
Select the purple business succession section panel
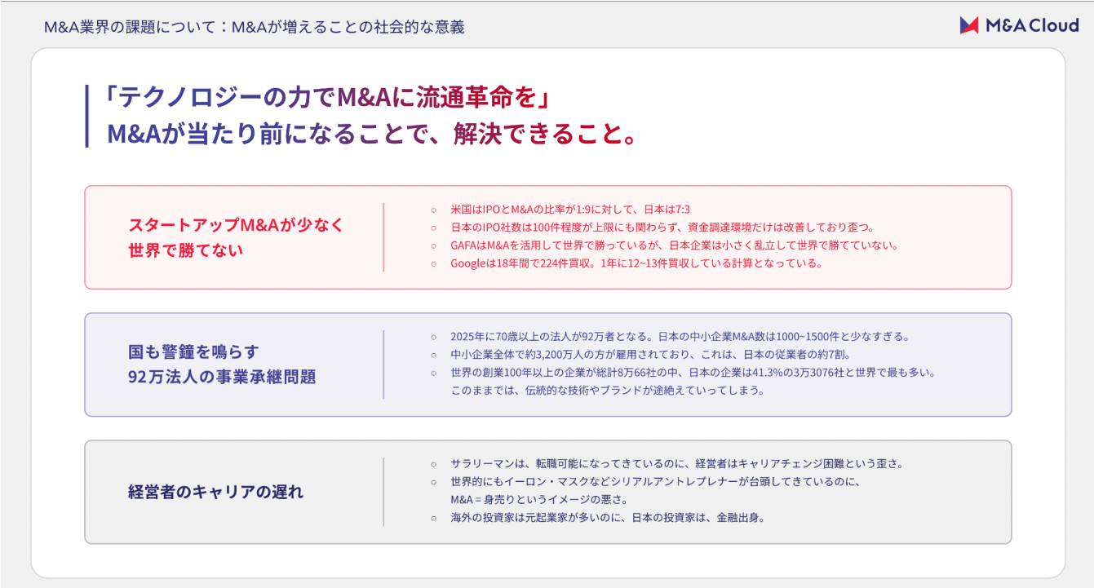(x=547, y=363)
